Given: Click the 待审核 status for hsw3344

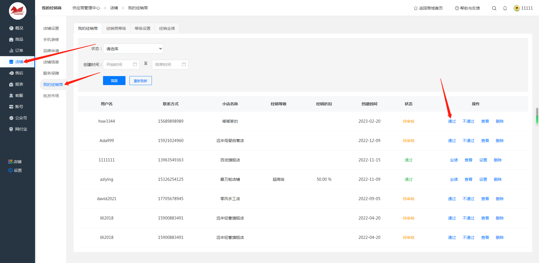Looking at the screenshot, I should [x=408, y=121].
